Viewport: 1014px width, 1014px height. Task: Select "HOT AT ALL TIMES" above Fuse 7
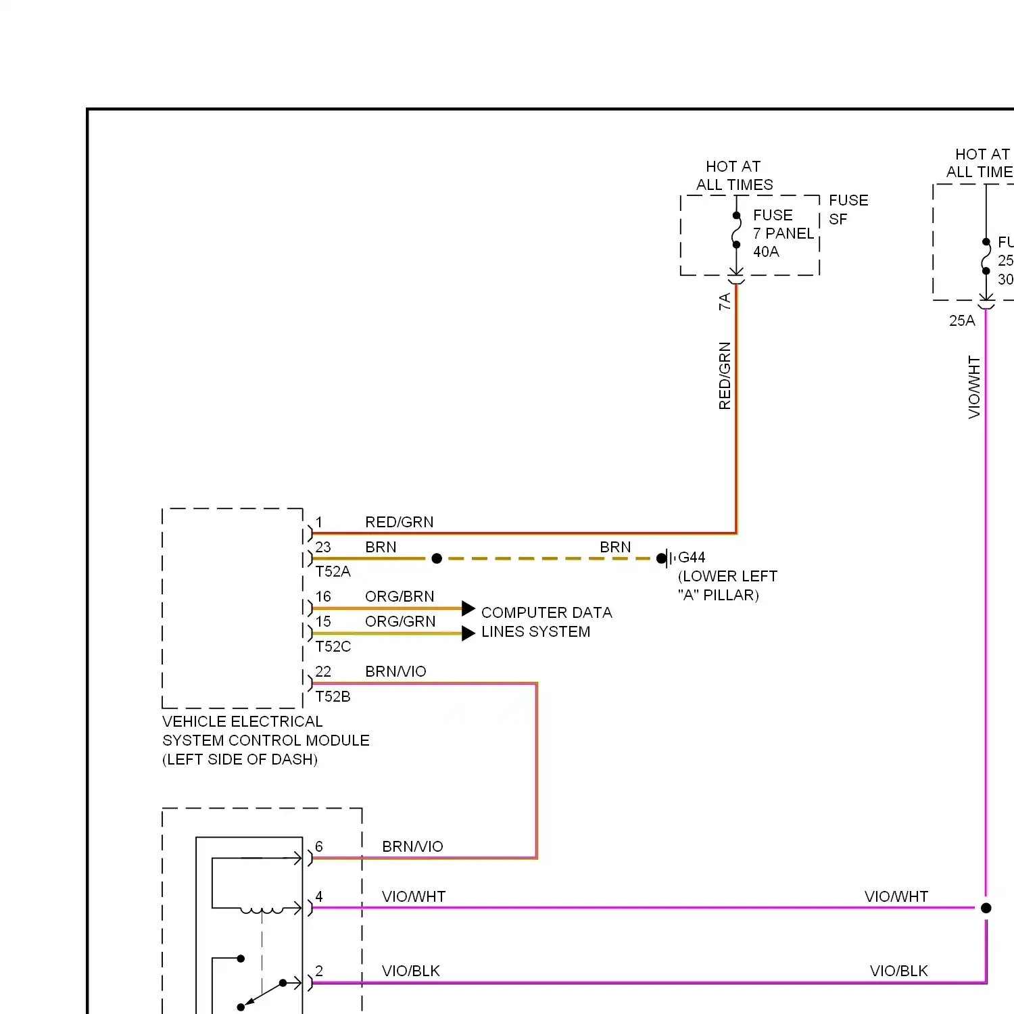coord(734,175)
